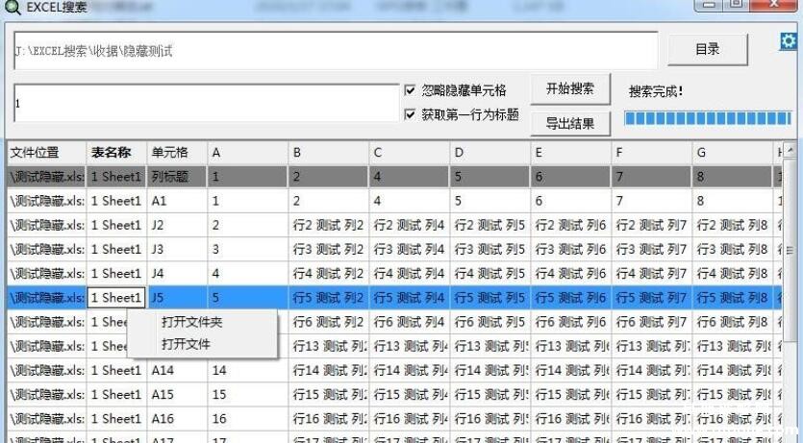Click cell 行5 测试 列4
The image size is (803, 443).
[x=410, y=297]
